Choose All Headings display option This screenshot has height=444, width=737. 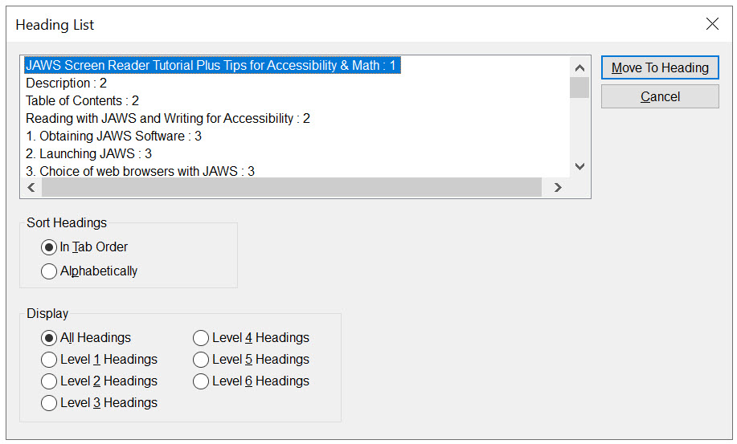point(86,338)
